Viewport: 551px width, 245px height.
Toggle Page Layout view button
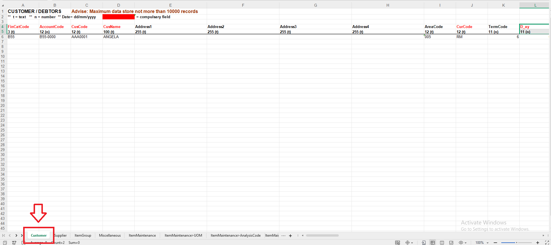click(x=451, y=243)
